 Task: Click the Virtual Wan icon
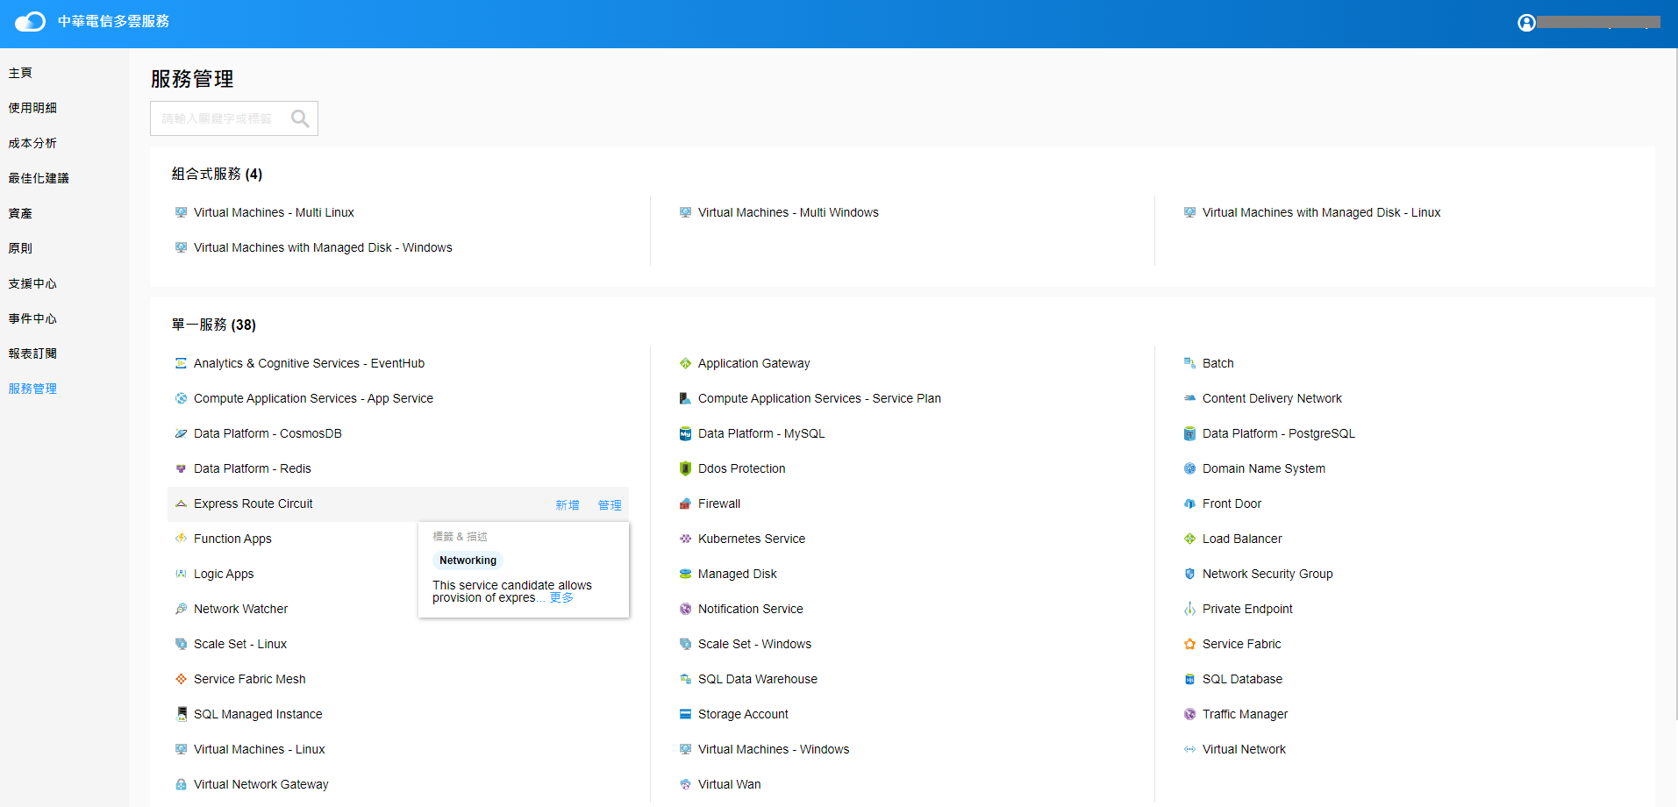coord(685,784)
